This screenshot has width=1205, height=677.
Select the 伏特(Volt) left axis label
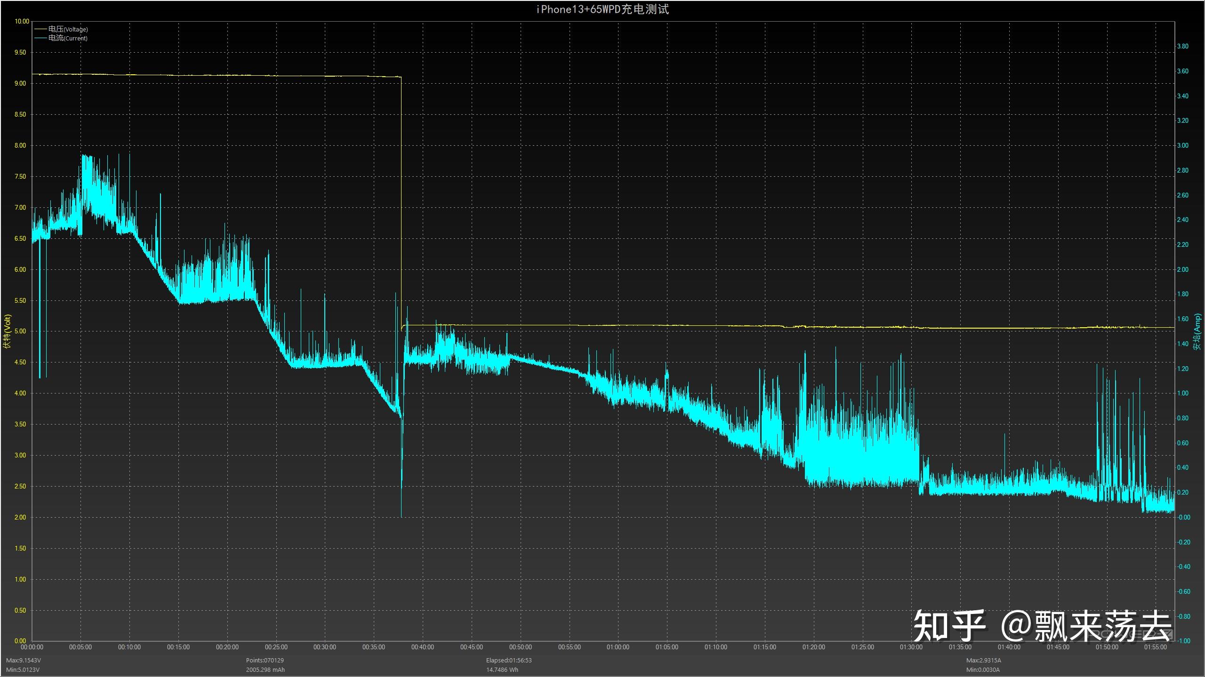(x=7, y=331)
